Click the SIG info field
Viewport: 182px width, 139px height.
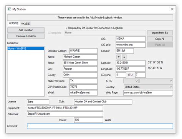coord(131,45)
